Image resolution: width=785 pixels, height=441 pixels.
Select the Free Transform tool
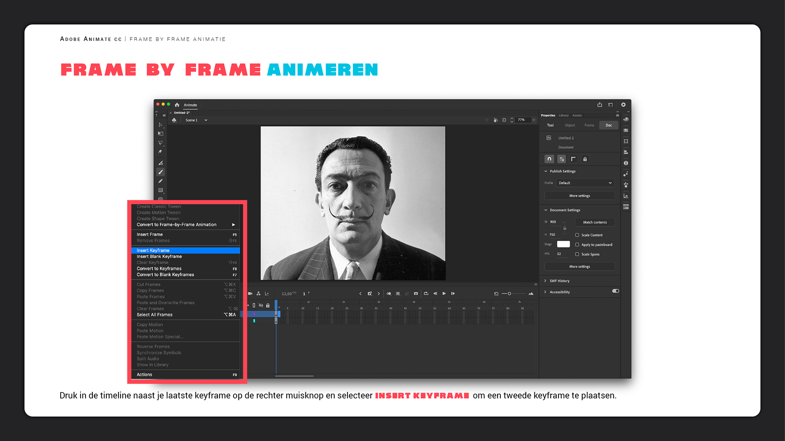click(x=161, y=134)
